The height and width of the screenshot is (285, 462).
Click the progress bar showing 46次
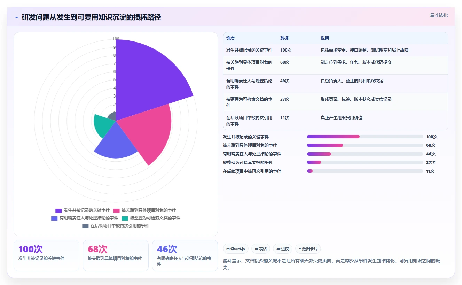tap(365, 154)
